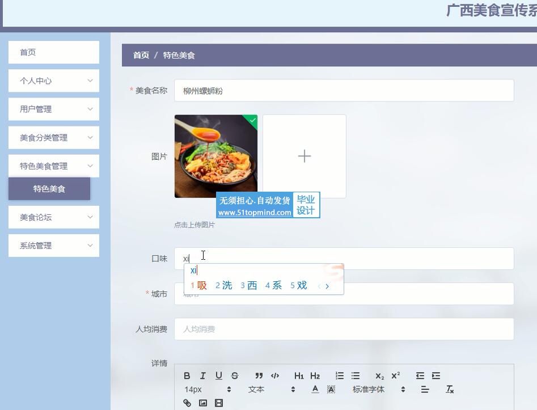
Task: Insert a blockquote in editor
Action: click(259, 375)
